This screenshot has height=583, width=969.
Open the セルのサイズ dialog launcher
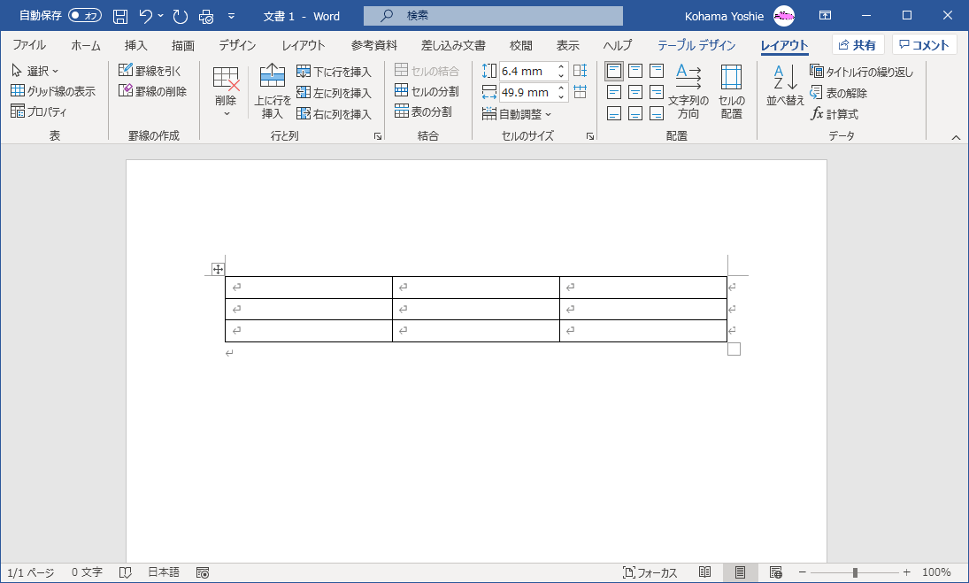point(590,136)
